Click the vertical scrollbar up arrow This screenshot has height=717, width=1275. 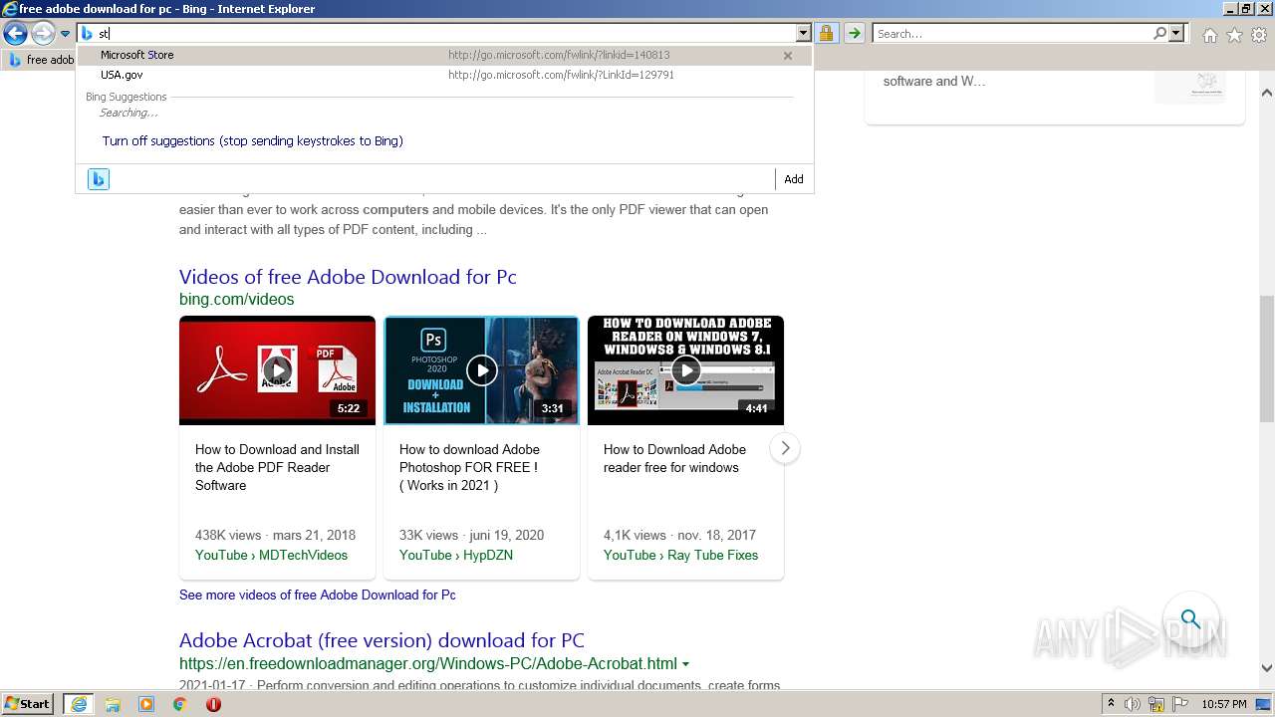[x=1267, y=93]
